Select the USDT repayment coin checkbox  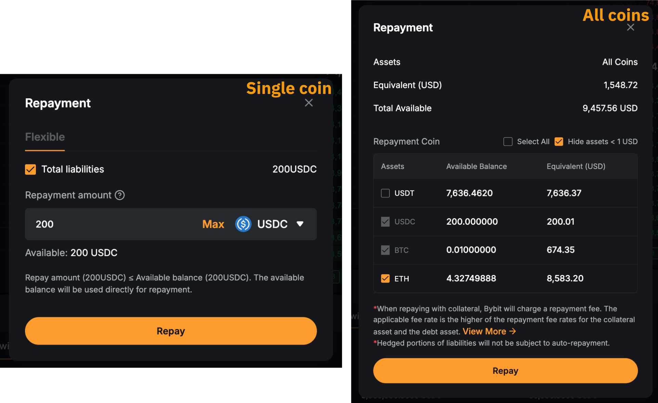[x=385, y=193]
